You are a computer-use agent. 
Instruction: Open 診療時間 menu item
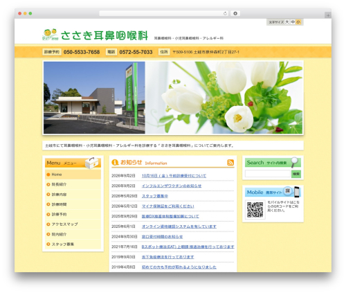click(73, 204)
